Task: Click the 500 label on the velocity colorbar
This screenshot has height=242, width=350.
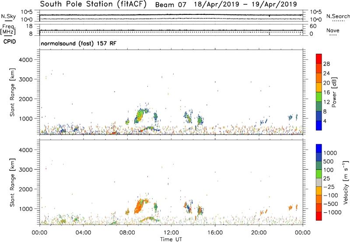Action: pyautogui.click(x=328, y=161)
